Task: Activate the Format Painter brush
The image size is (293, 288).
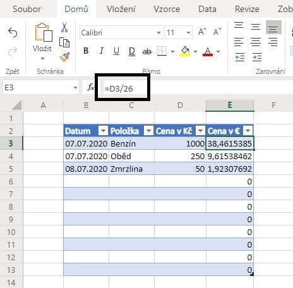Action: click(x=64, y=57)
